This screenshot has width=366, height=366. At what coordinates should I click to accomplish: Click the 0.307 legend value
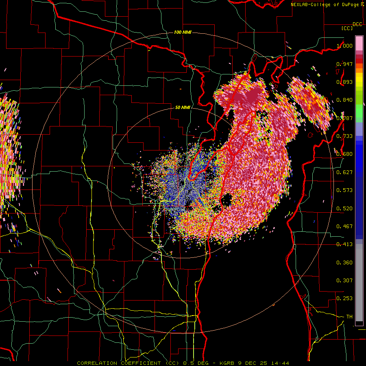tap(344, 281)
